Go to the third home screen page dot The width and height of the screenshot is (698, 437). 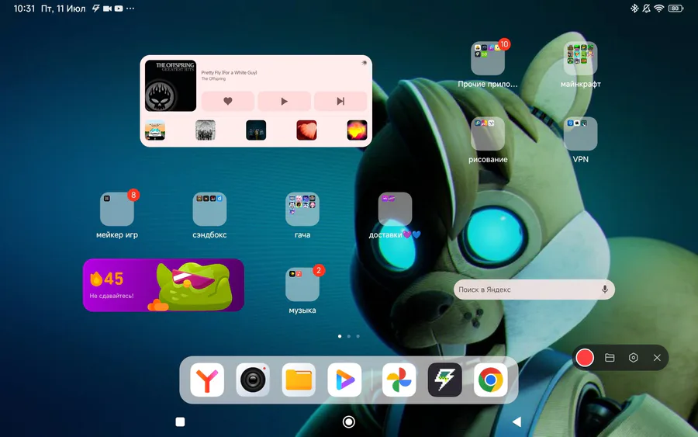(x=358, y=336)
